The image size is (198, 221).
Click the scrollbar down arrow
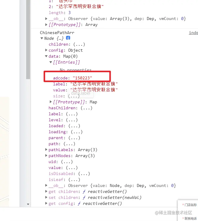[28, 204]
